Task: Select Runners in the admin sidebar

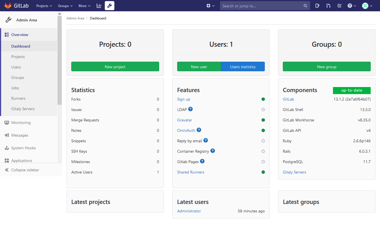Action: pyautogui.click(x=19, y=98)
